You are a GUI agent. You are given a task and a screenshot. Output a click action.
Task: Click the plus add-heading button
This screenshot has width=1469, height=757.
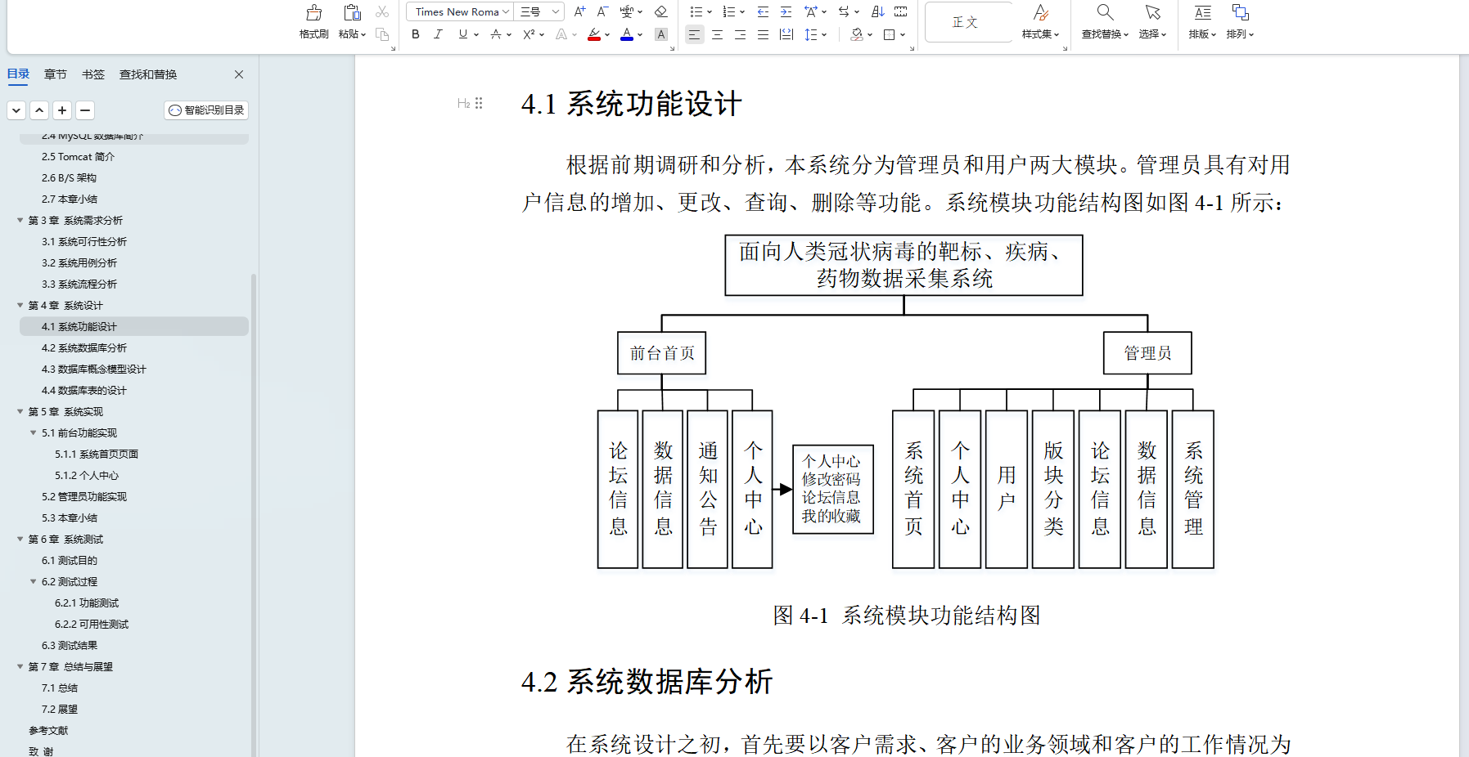coord(62,110)
